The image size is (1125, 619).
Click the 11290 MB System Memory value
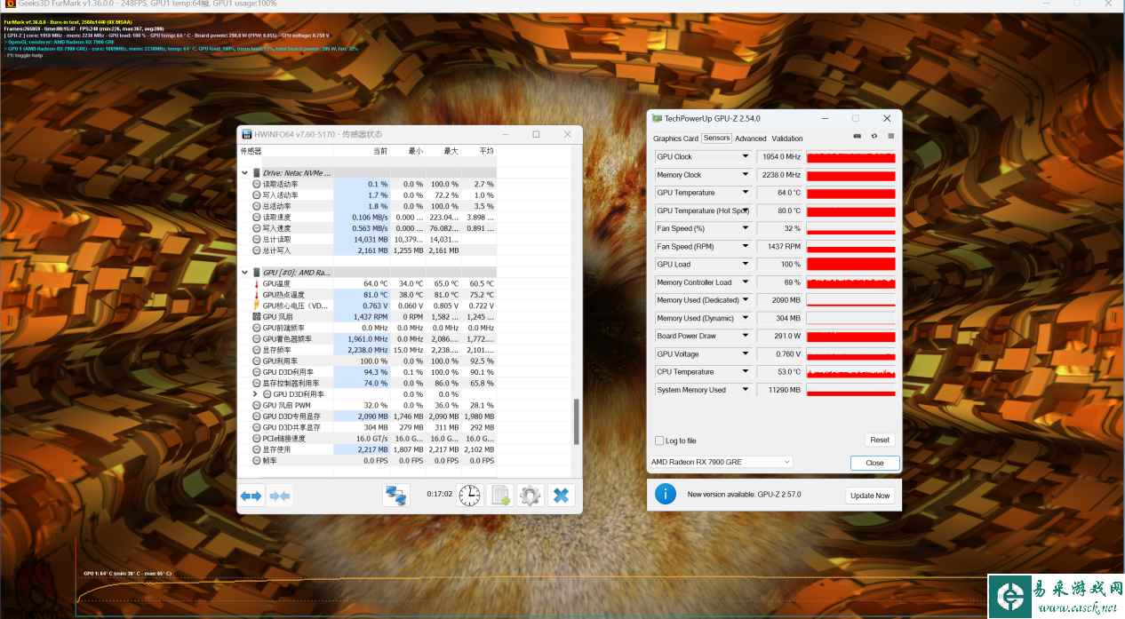779,390
